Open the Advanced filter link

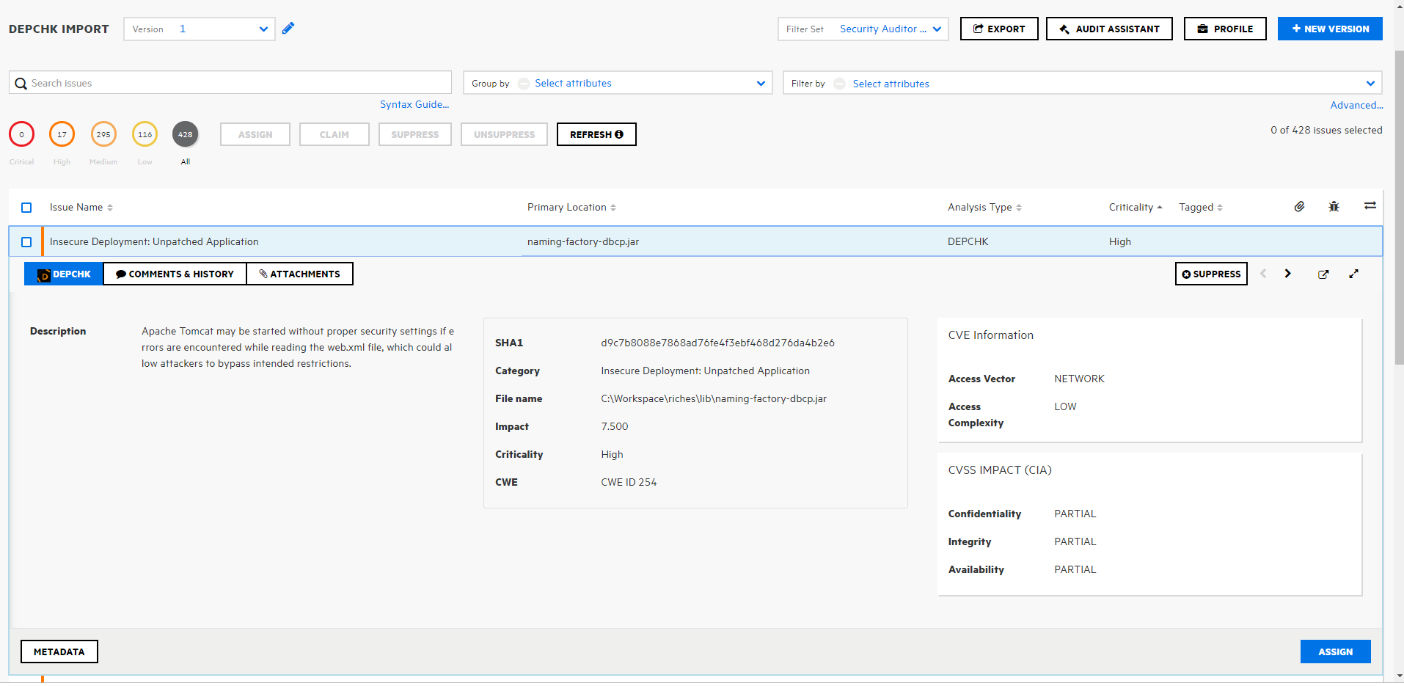(1356, 106)
